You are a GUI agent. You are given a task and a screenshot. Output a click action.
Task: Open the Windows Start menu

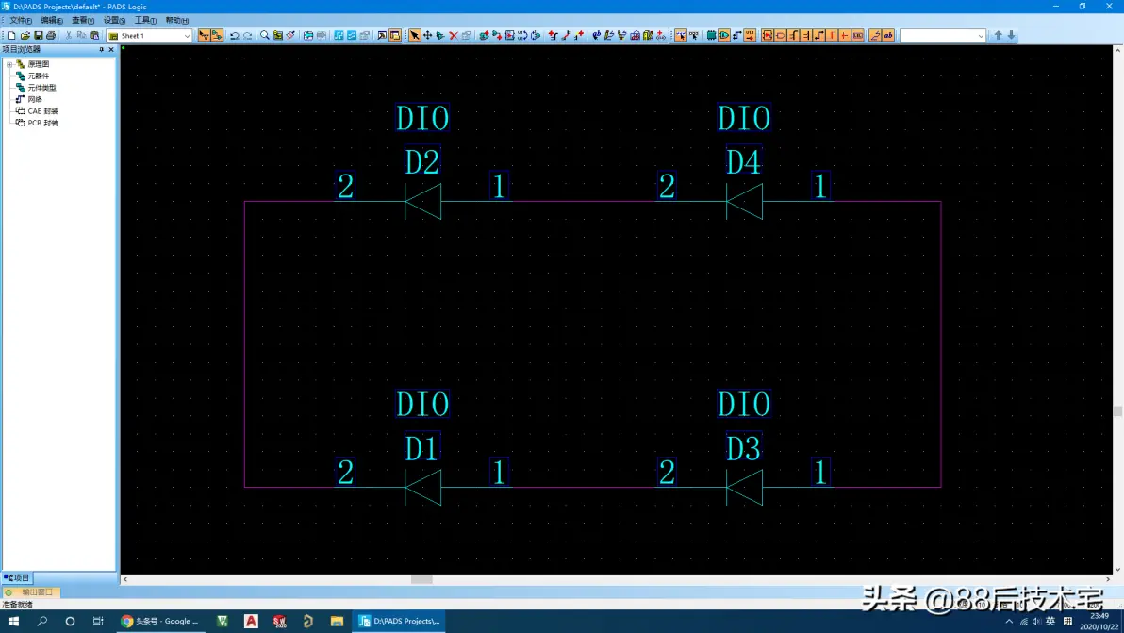[13, 621]
